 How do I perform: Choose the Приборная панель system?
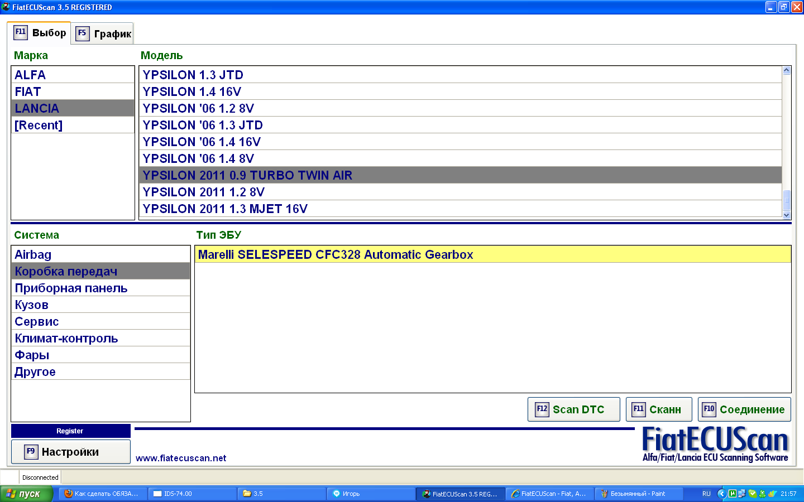(100, 288)
